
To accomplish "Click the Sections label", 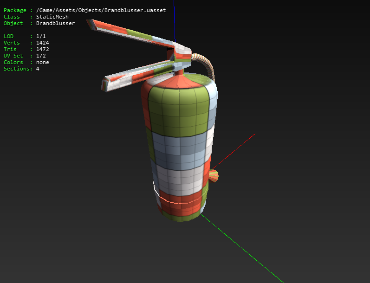I will point(17,69).
